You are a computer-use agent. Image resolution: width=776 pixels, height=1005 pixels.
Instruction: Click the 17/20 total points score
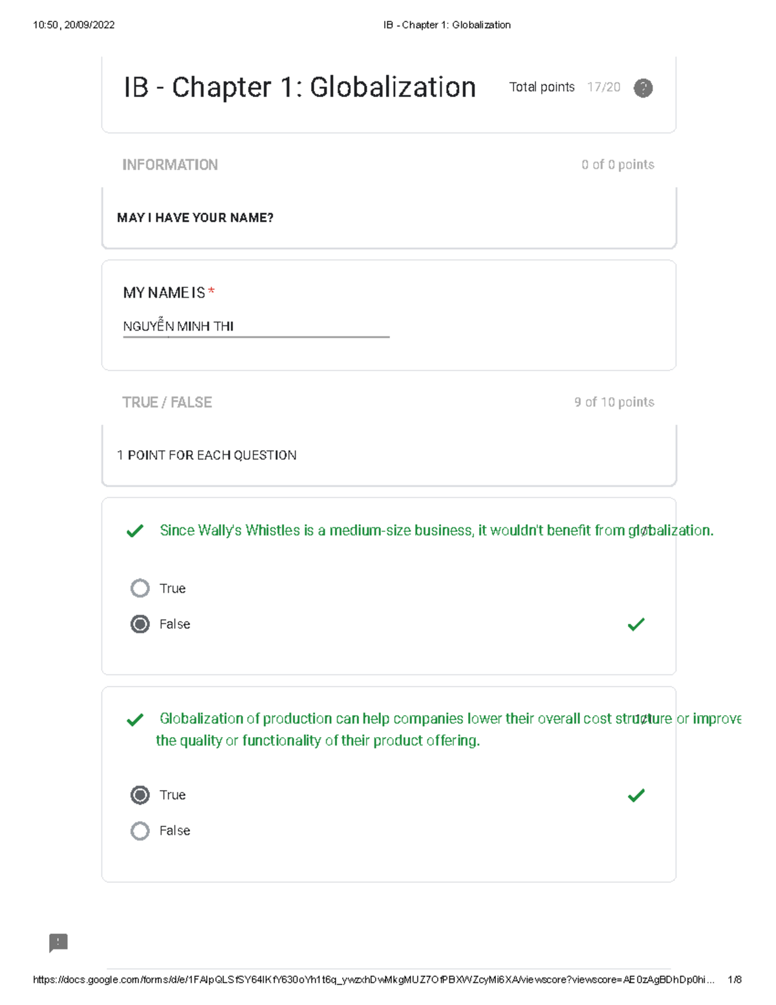(x=603, y=87)
